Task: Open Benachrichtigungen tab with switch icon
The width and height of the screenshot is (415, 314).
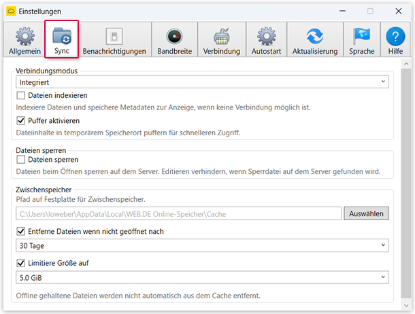Action: click(x=114, y=39)
